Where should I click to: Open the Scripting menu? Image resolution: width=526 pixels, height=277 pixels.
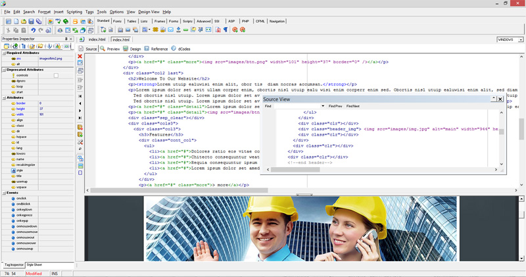point(74,12)
